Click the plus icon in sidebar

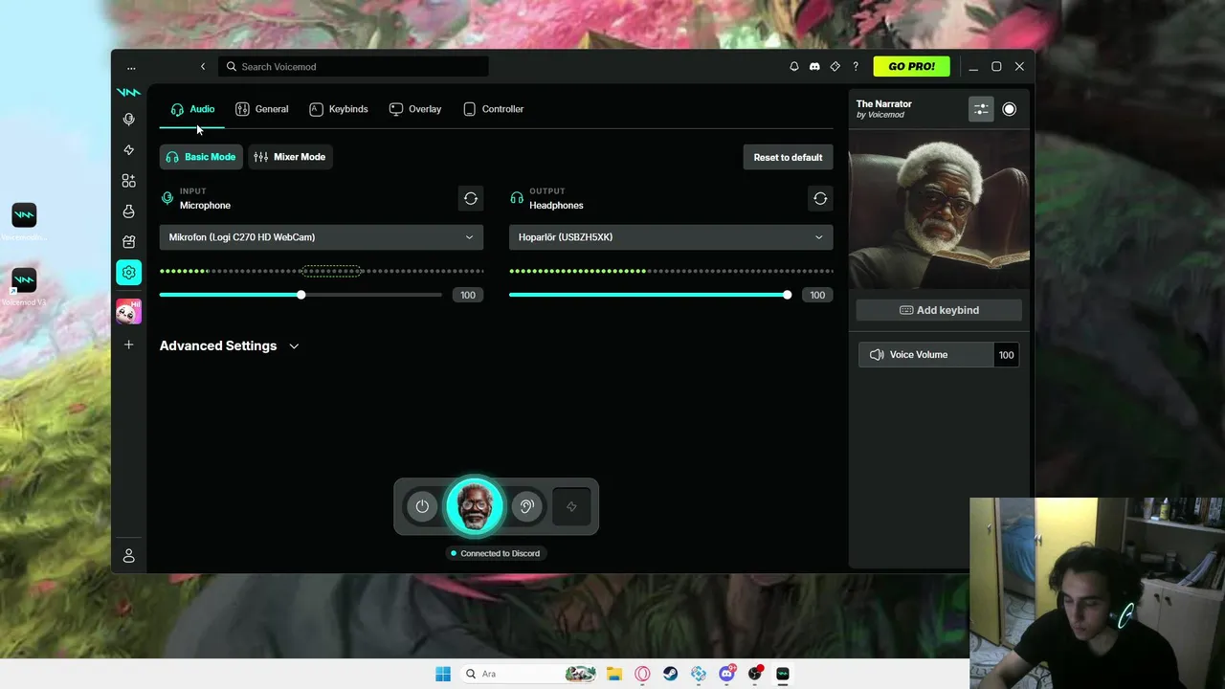pos(128,344)
